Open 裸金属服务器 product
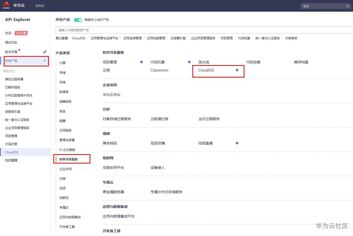Viewport: 353px width, 236px height. point(113,192)
